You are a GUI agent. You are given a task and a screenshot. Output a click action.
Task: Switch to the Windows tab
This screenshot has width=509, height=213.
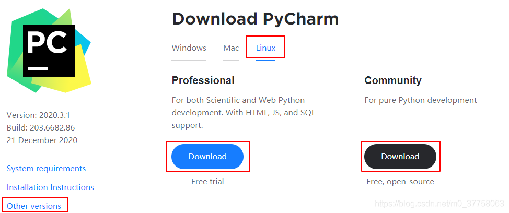(189, 48)
